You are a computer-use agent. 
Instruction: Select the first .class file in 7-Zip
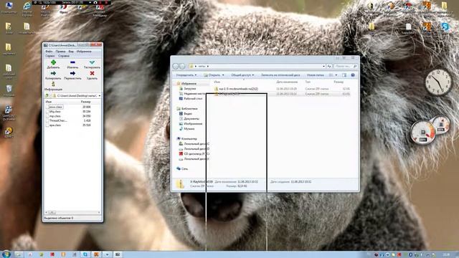tap(55, 107)
